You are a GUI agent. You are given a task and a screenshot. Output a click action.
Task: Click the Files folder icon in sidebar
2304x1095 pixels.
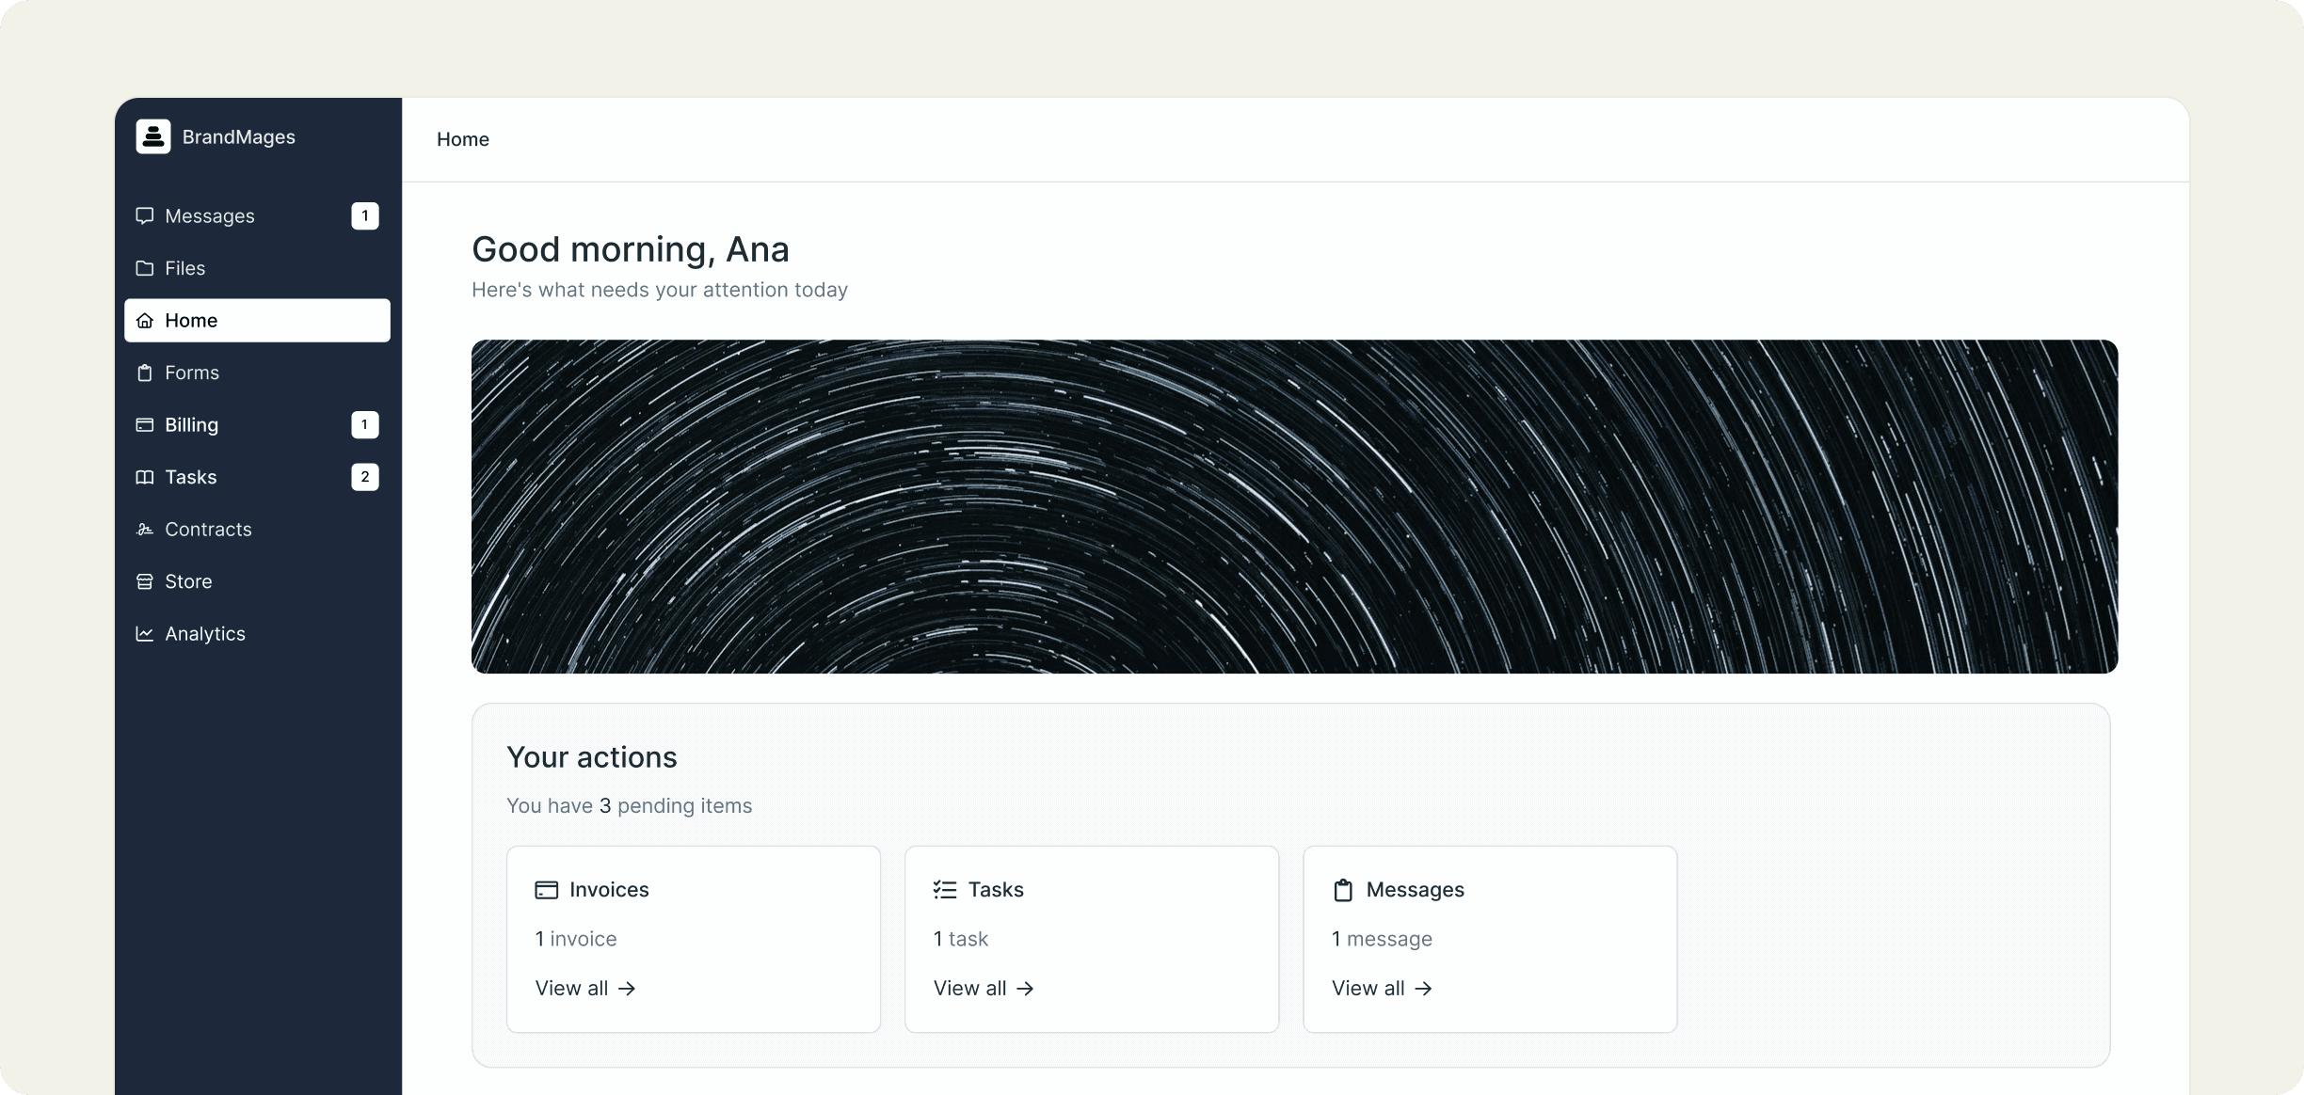[144, 268]
